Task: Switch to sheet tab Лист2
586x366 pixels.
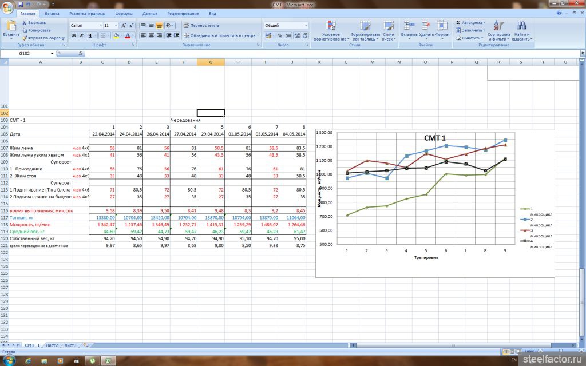Action: (x=52, y=345)
